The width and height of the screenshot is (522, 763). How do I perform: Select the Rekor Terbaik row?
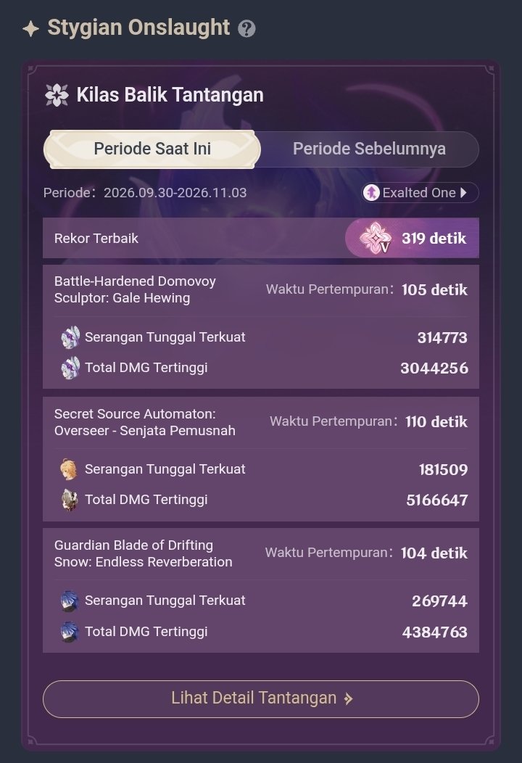261,238
